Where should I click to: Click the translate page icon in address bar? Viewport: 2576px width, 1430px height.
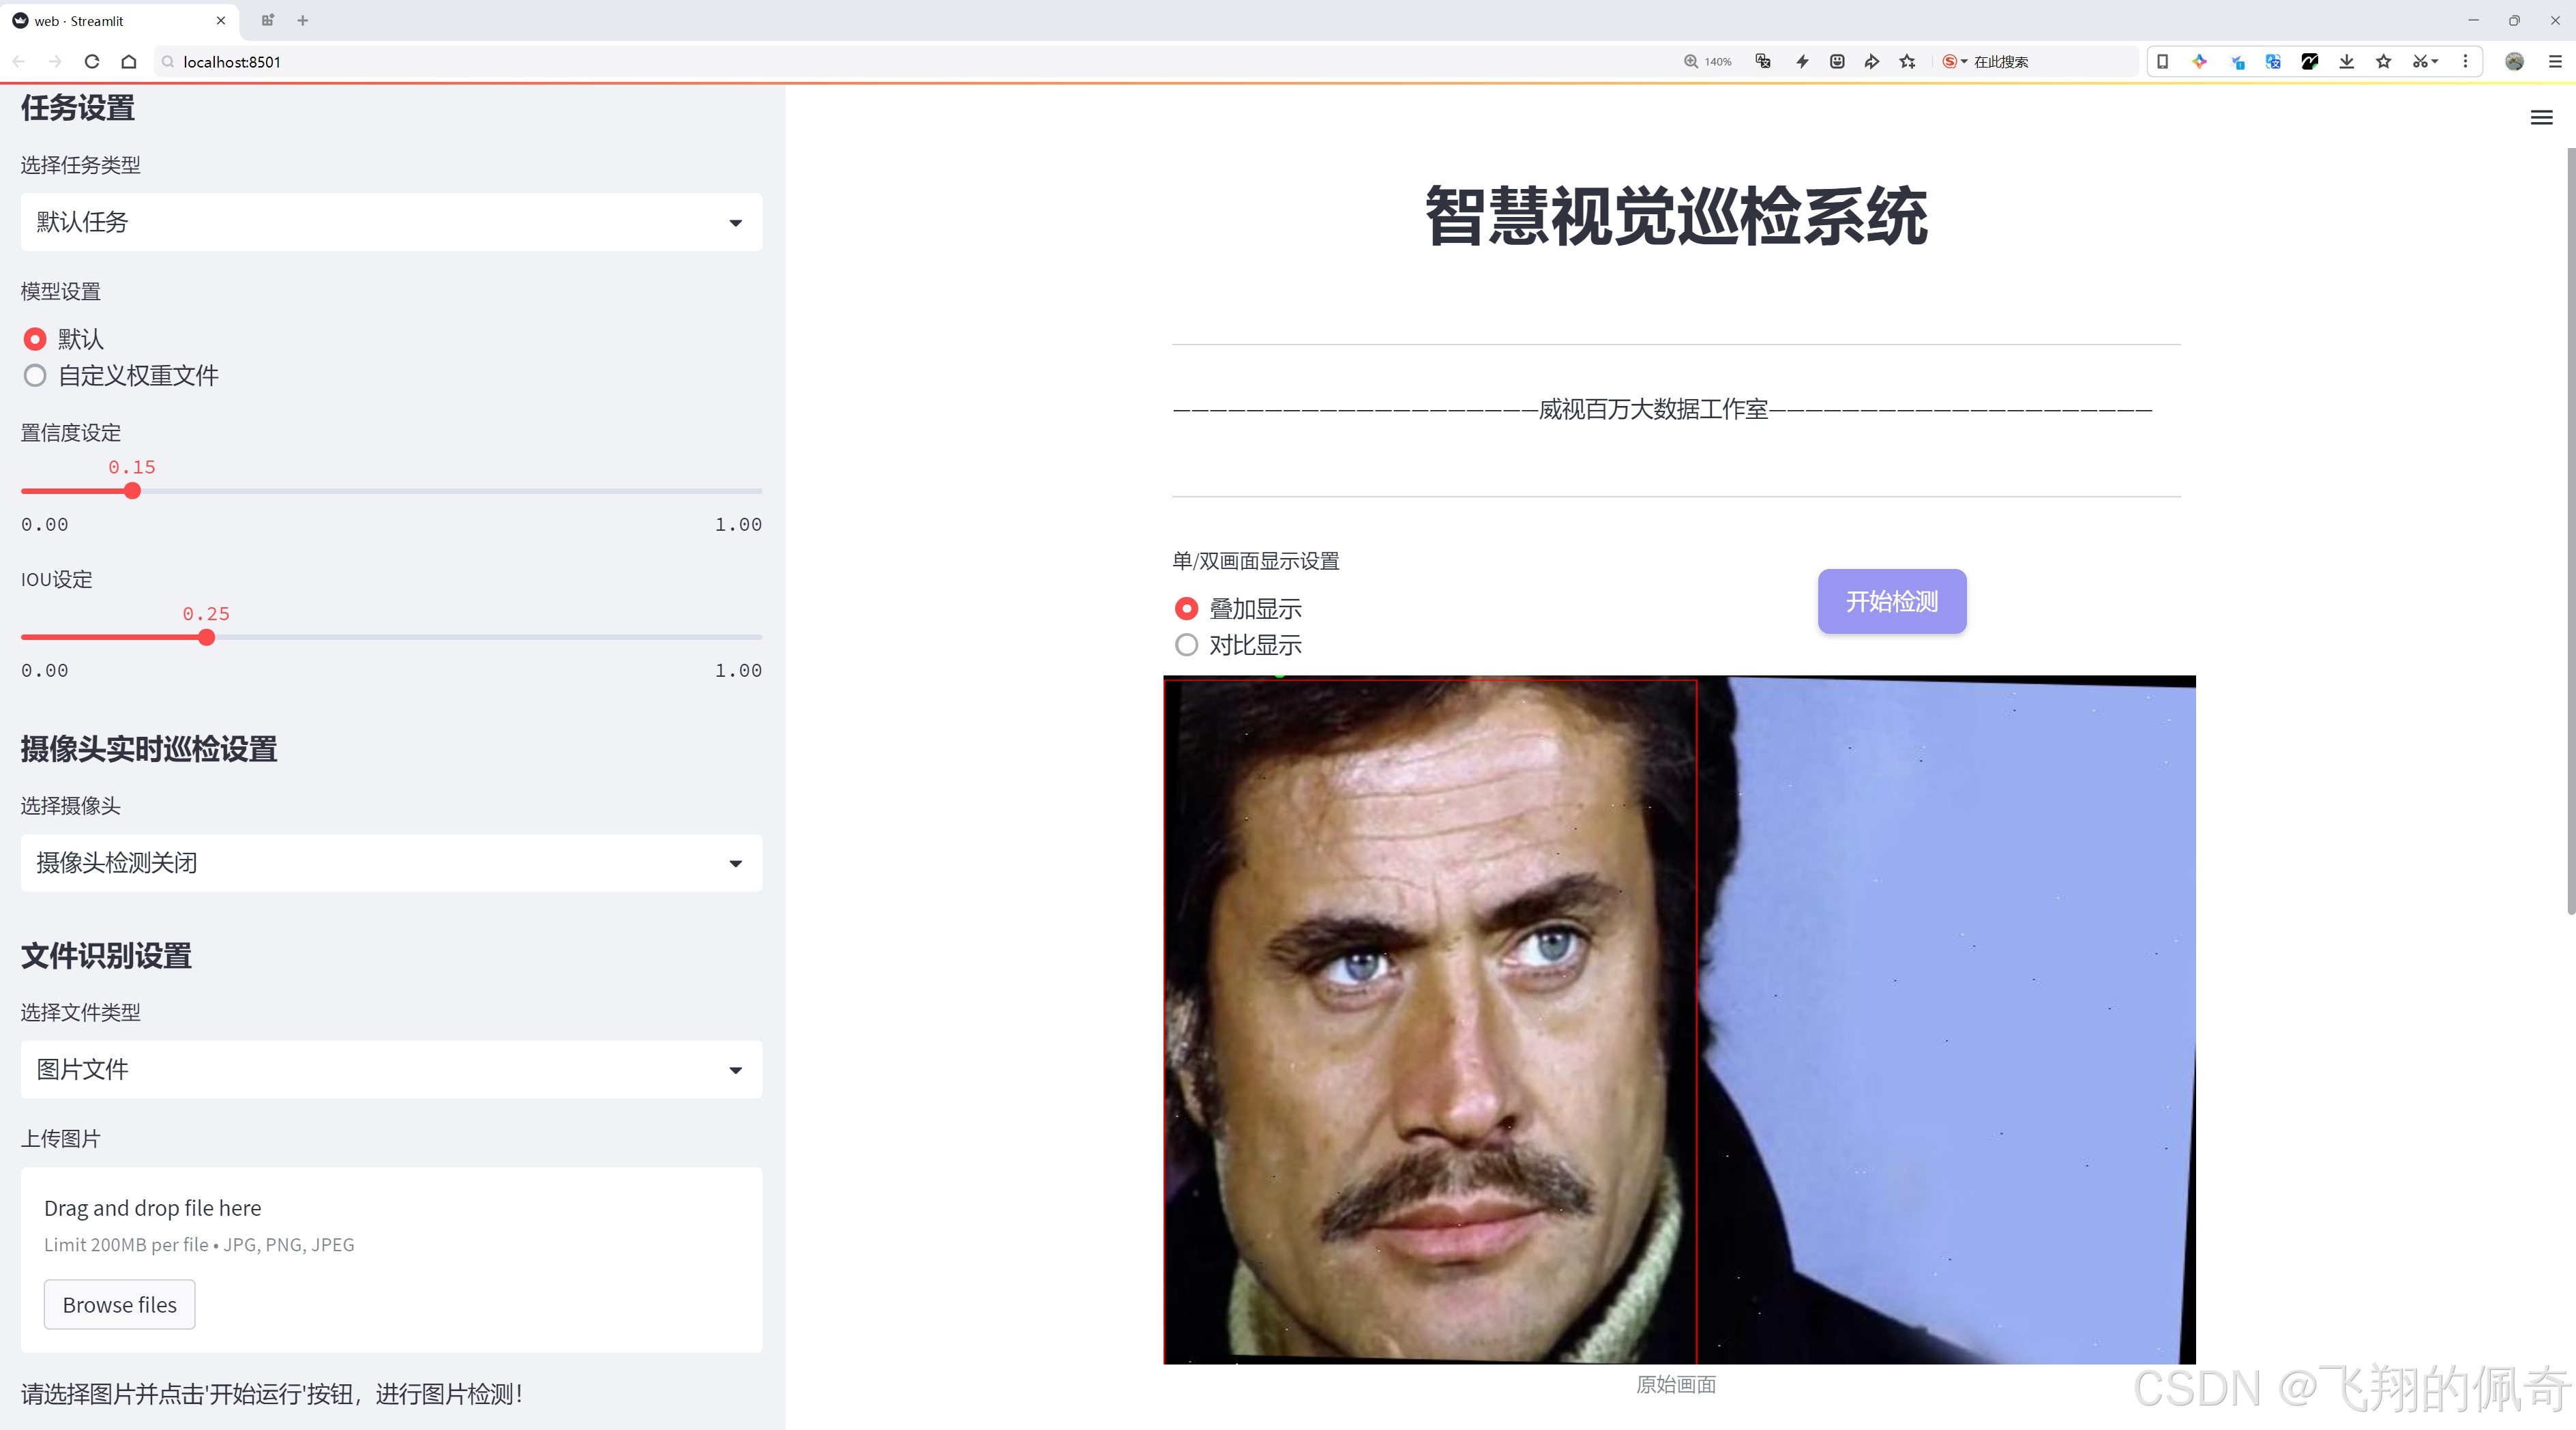pyautogui.click(x=1764, y=61)
